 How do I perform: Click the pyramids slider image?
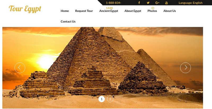pos(103,68)
